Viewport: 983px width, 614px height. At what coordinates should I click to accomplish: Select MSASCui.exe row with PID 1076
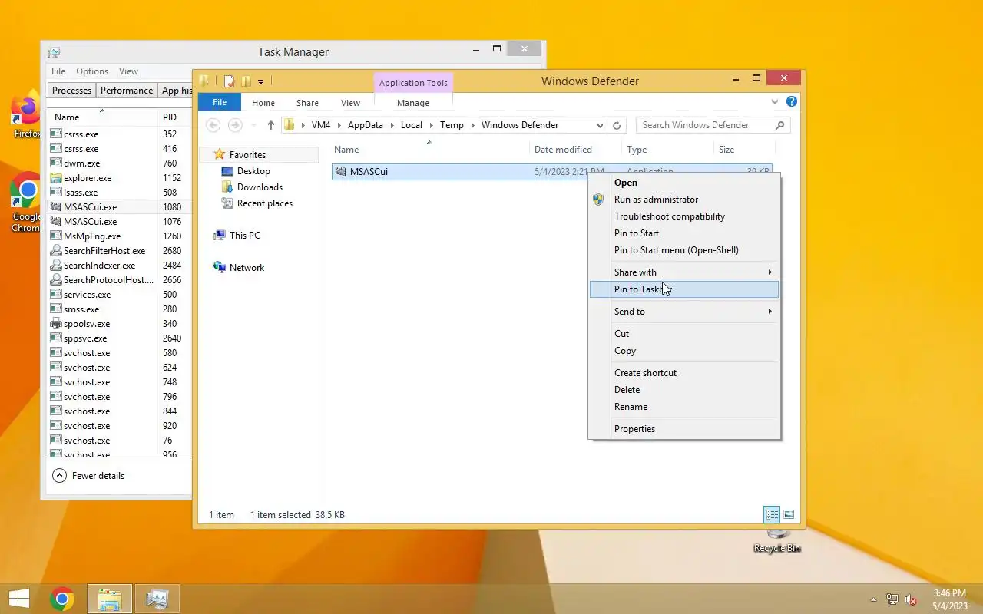tap(120, 221)
